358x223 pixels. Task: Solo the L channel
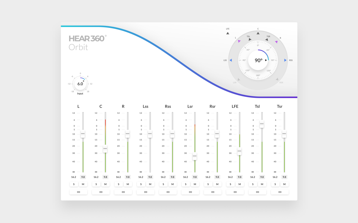pyautogui.click(x=74, y=184)
